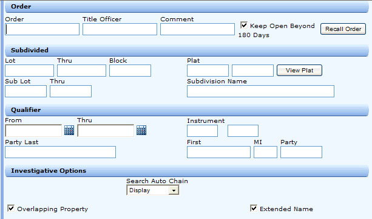Image resolution: width=372 pixels, height=219 pixels.
Task: Click the first Instrument input box
Action: coord(202,131)
